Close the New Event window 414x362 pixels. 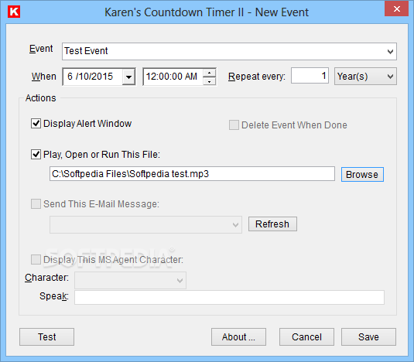tap(396, 9)
